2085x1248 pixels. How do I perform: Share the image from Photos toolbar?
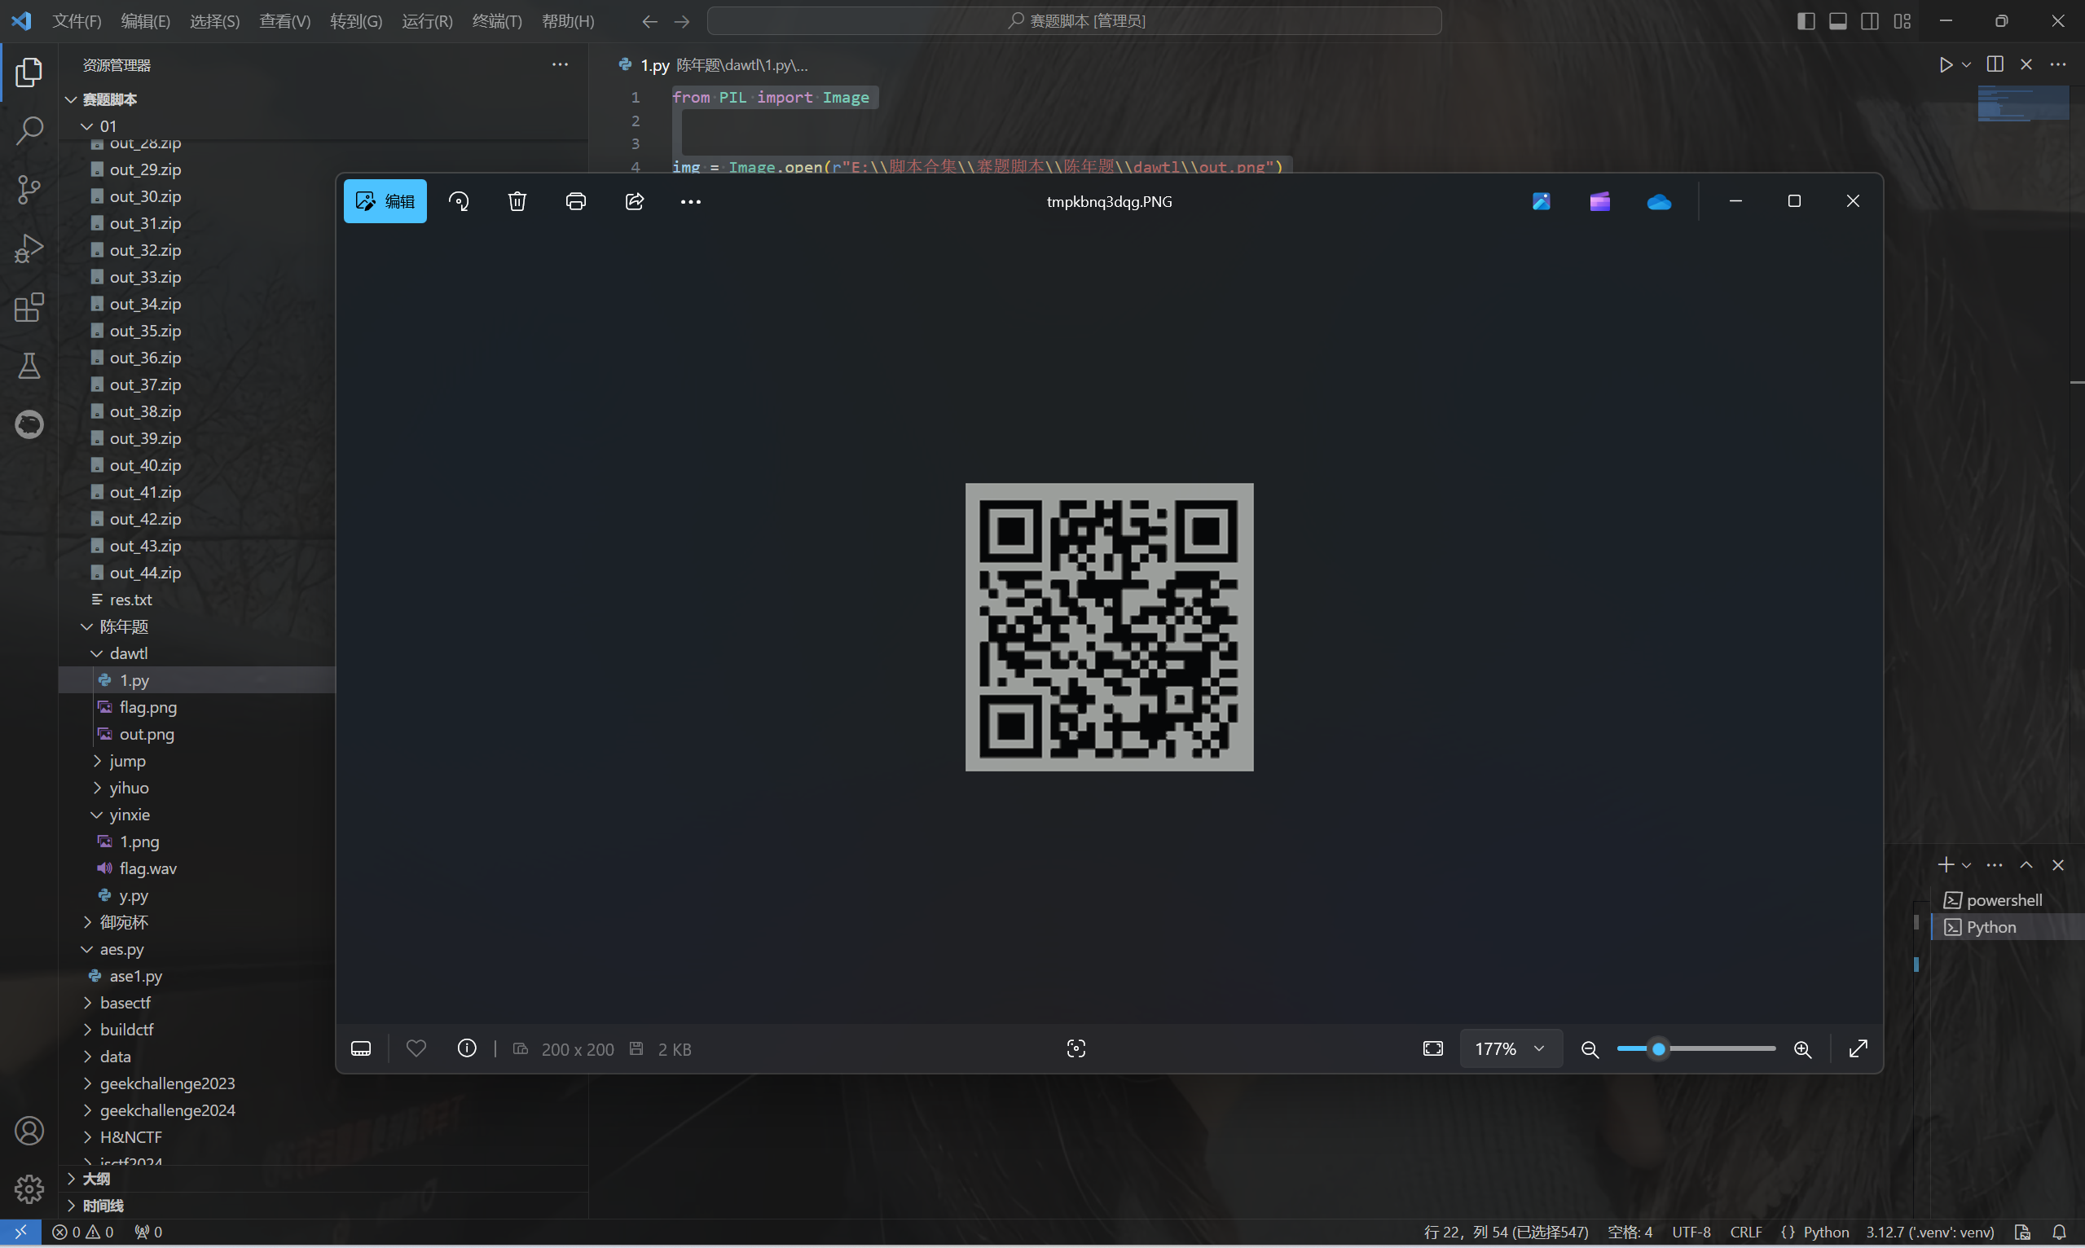pyautogui.click(x=635, y=201)
